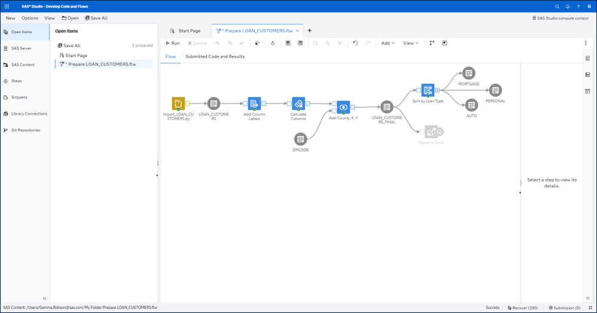Select the PERSONAL table node
This screenshot has width=597, height=313.
tap(495, 91)
